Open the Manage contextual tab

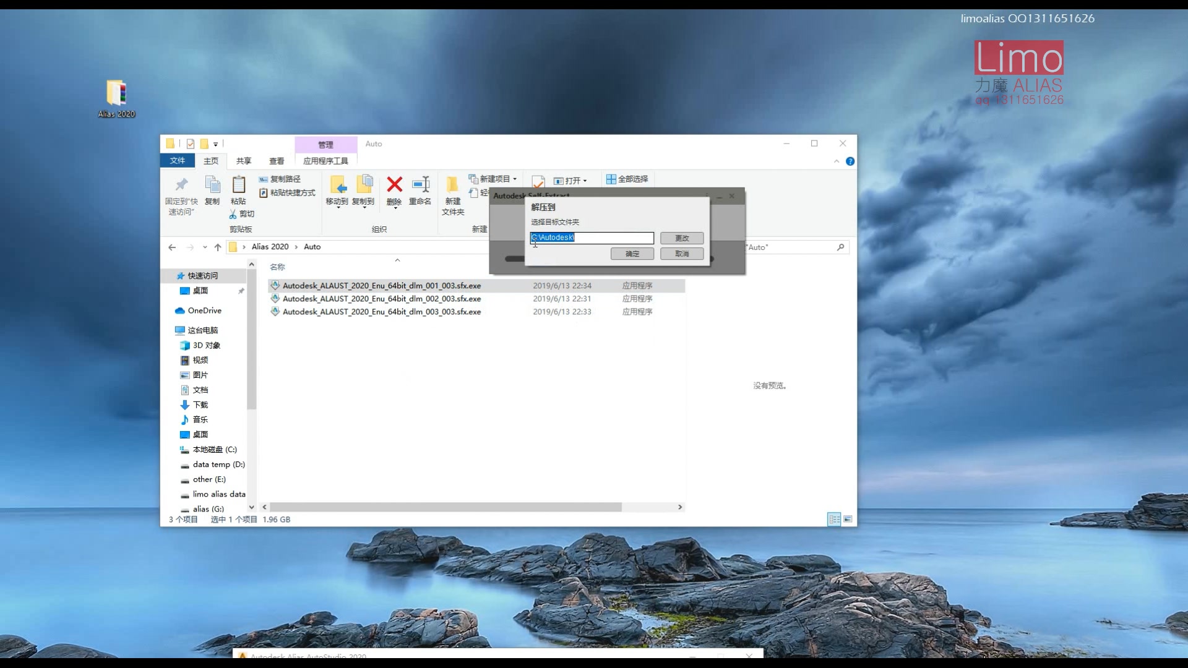[x=326, y=145]
